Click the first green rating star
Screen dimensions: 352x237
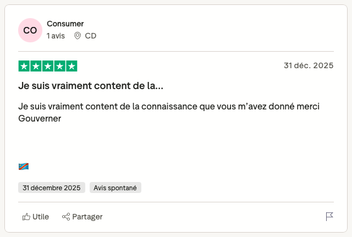point(24,66)
